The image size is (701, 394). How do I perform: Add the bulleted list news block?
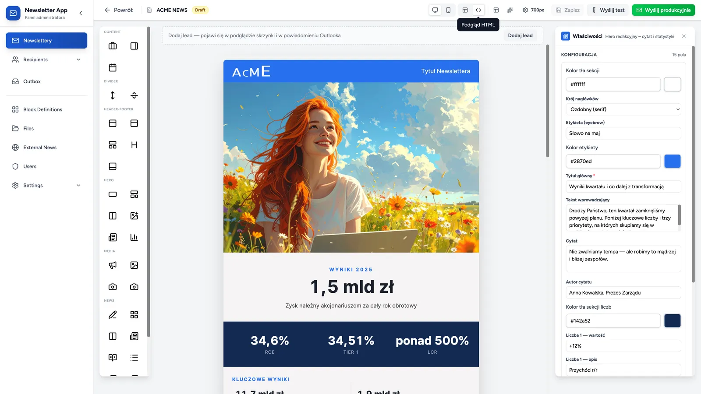click(134, 358)
